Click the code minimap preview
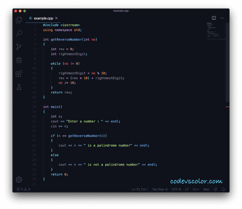242x209 pixels. click(x=216, y=31)
